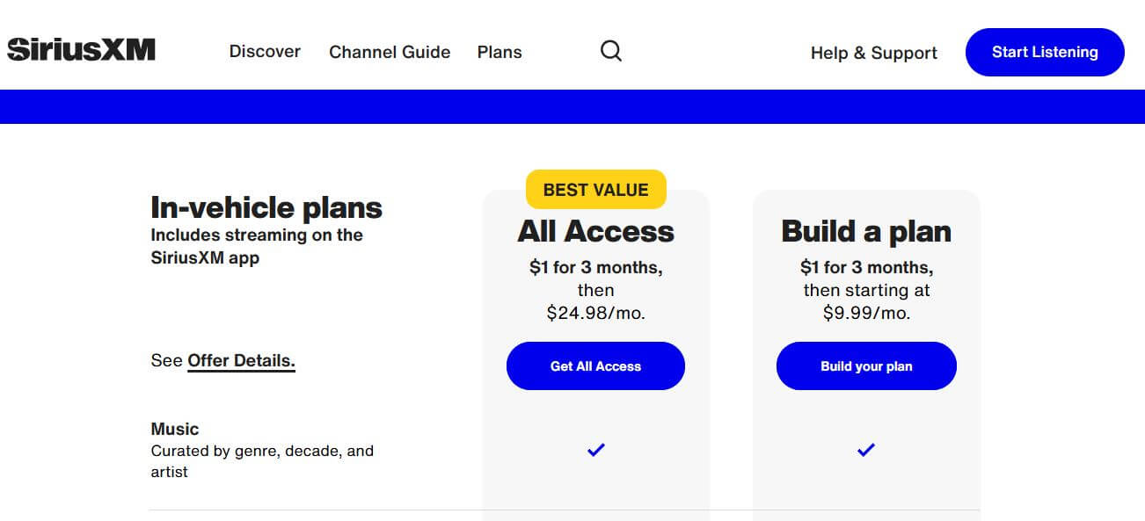Click the Music feature label
Viewport: 1145px width, 521px height.
(174, 429)
